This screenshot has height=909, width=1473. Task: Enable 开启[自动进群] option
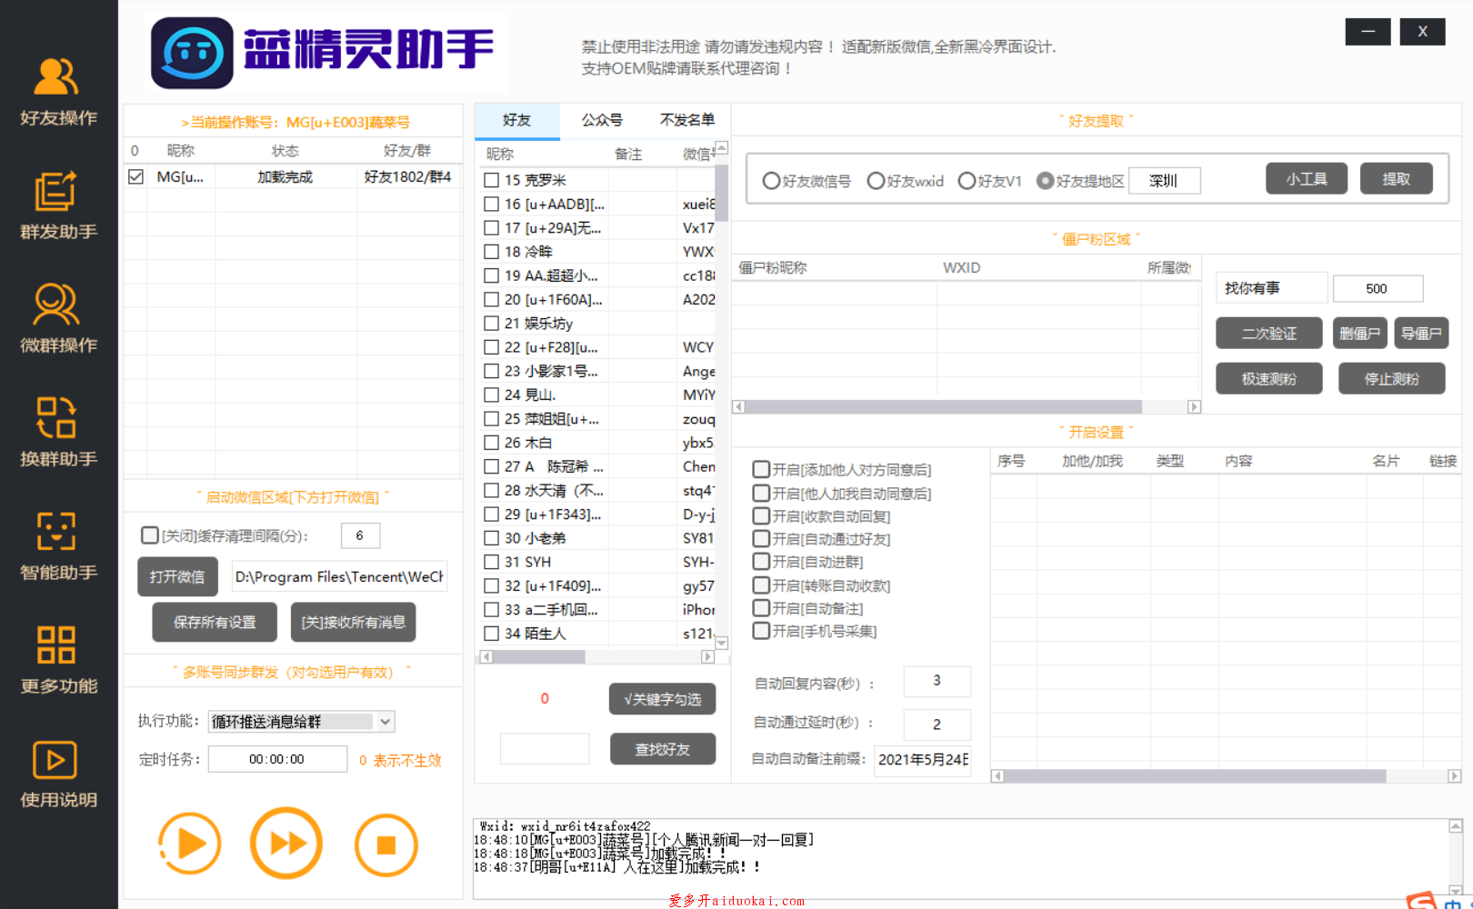tap(761, 562)
